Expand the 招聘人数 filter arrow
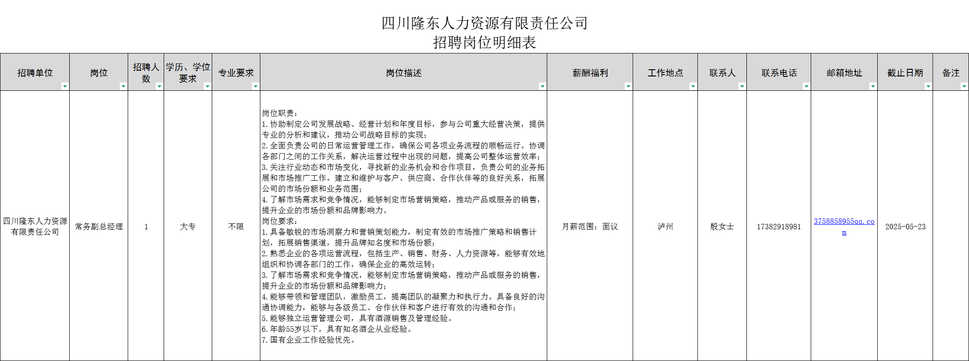 pyautogui.click(x=159, y=86)
